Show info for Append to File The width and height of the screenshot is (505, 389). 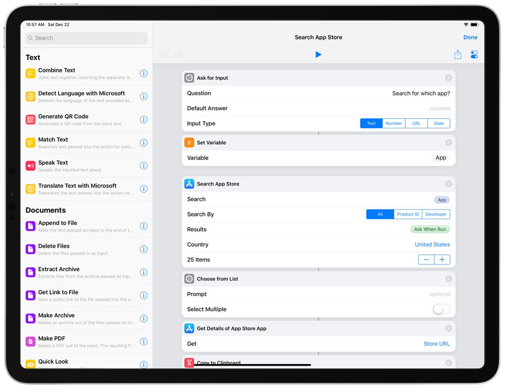[143, 226]
